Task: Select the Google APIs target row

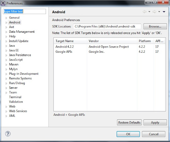Action: pos(109,52)
